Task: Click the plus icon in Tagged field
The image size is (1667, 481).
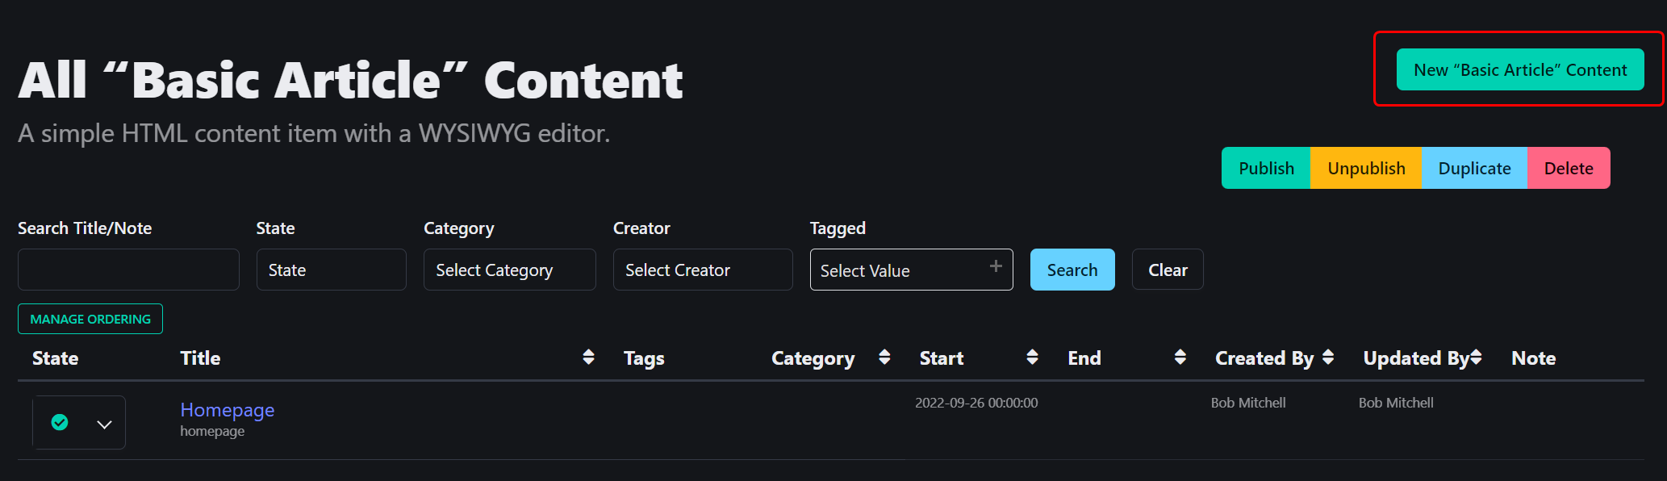Action: coord(996,266)
